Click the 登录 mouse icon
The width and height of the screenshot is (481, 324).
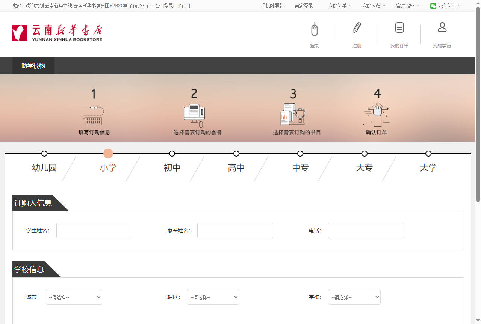tap(314, 29)
